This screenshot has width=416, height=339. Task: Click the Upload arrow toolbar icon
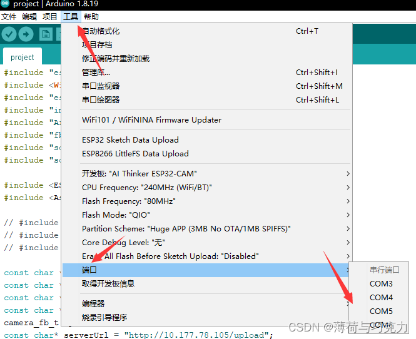click(x=26, y=34)
